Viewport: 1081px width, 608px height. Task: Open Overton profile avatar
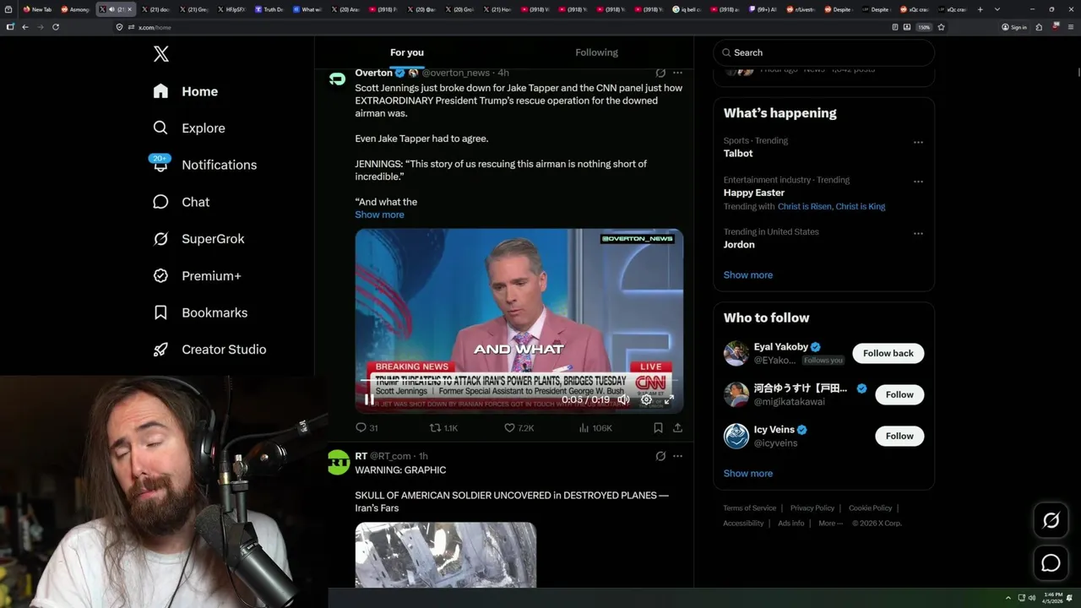pos(338,79)
